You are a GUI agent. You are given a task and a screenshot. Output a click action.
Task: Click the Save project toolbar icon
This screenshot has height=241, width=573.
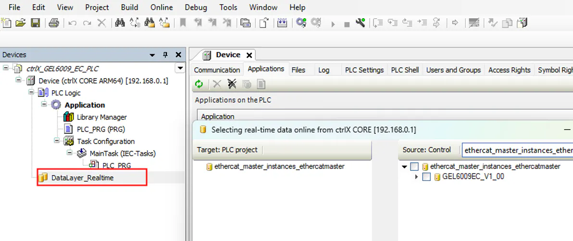click(35, 23)
